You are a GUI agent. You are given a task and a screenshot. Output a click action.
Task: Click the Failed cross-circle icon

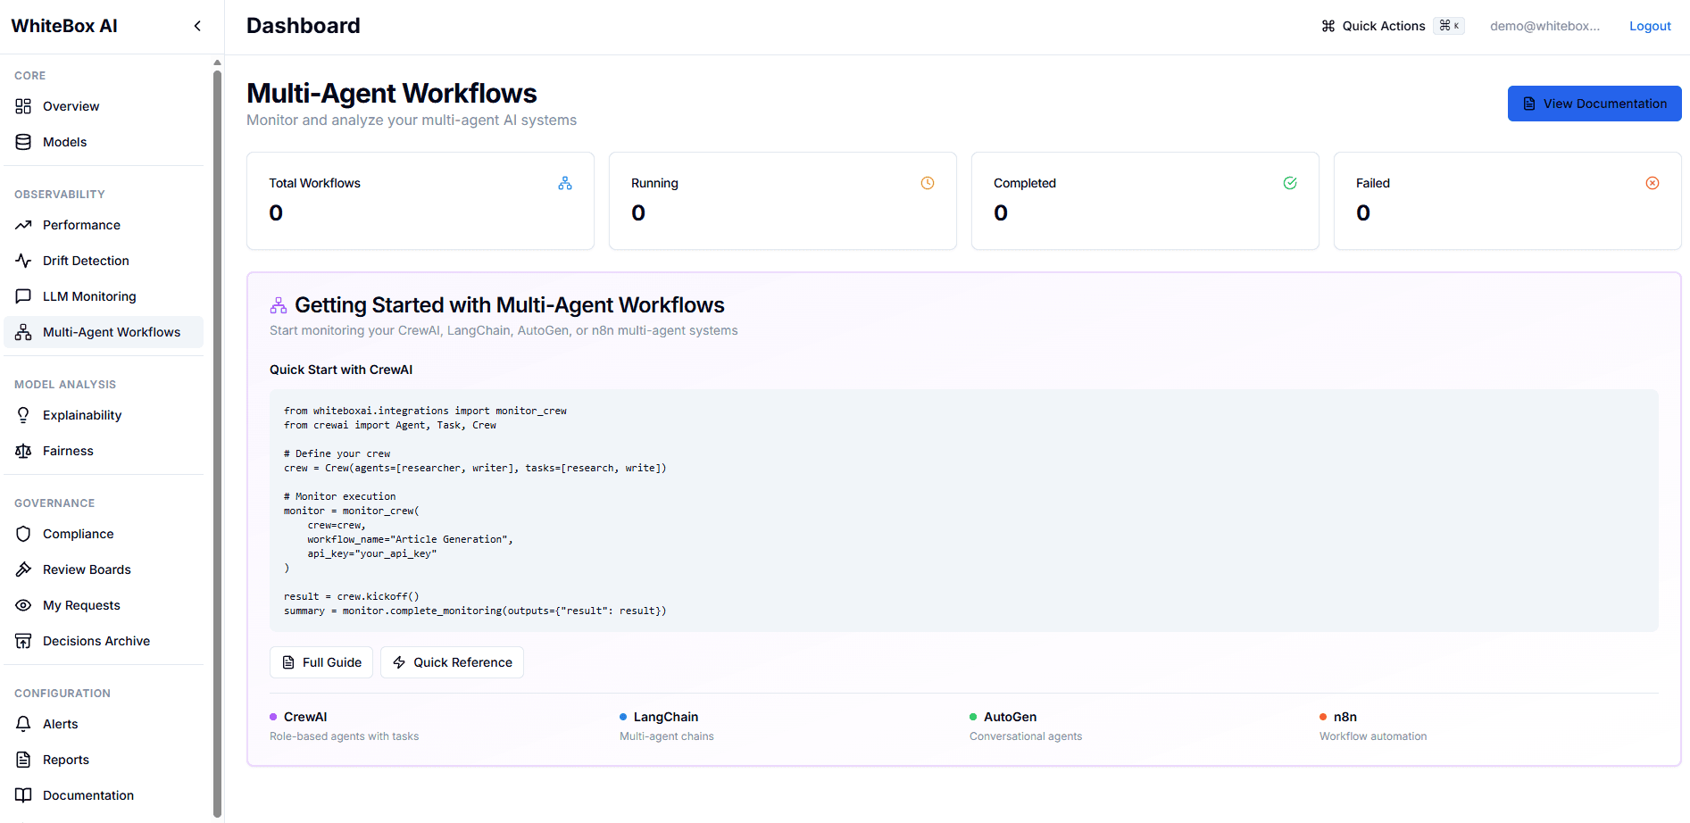(1653, 183)
